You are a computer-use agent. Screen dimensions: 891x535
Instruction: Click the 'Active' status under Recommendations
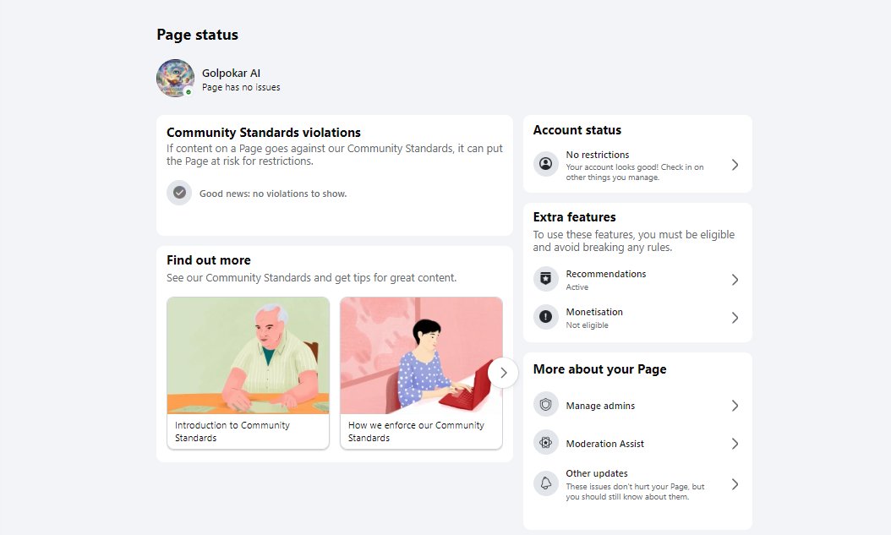point(577,287)
